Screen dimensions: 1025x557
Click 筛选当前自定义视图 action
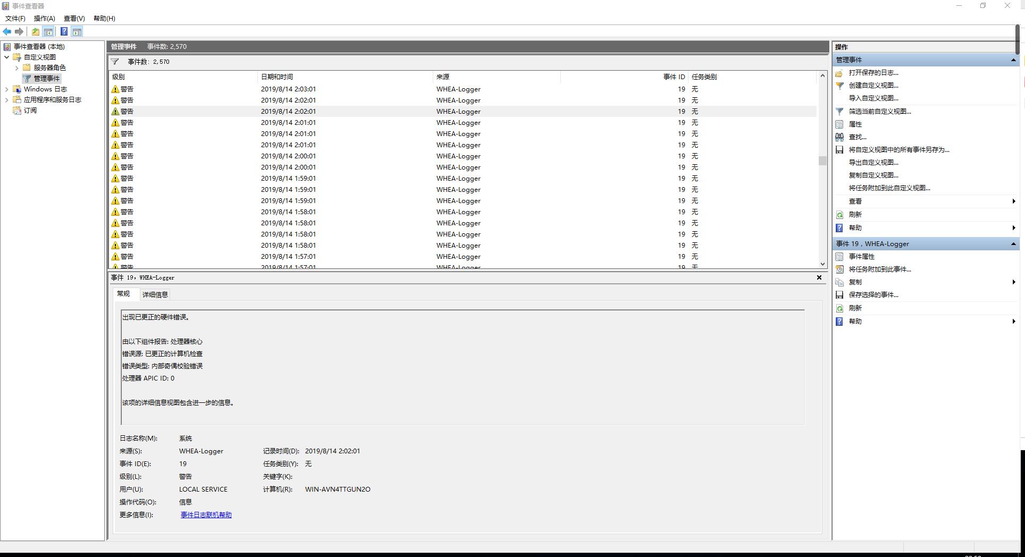tap(879, 112)
